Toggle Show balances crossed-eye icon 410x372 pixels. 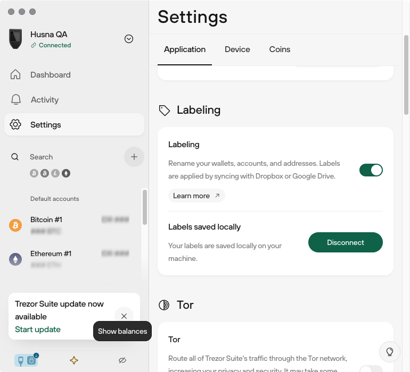122,360
